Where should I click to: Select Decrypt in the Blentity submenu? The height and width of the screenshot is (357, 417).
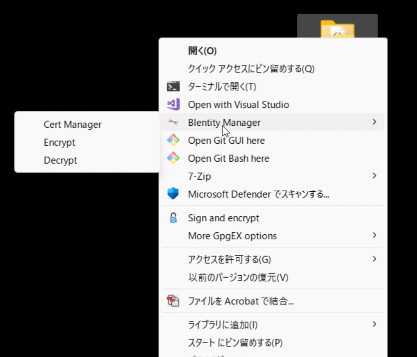click(87, 160)
